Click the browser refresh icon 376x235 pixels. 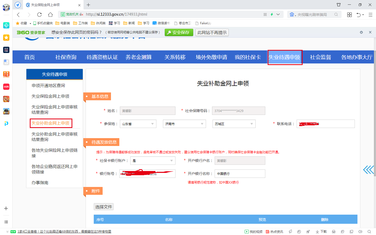click(39, 15)
